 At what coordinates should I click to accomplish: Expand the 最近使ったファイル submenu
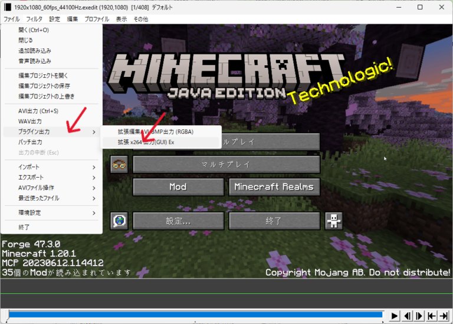tap(51, 198)
